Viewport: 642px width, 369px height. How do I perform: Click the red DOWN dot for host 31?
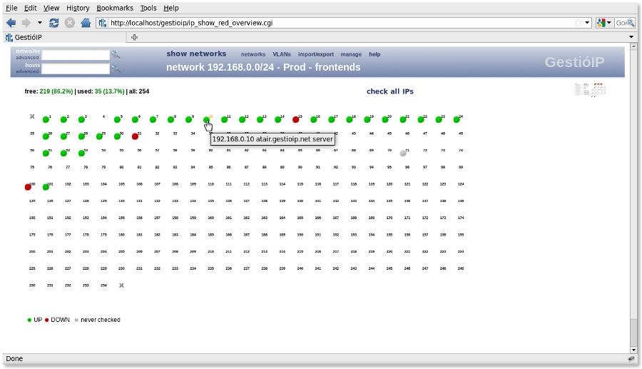tap(135, 136)
